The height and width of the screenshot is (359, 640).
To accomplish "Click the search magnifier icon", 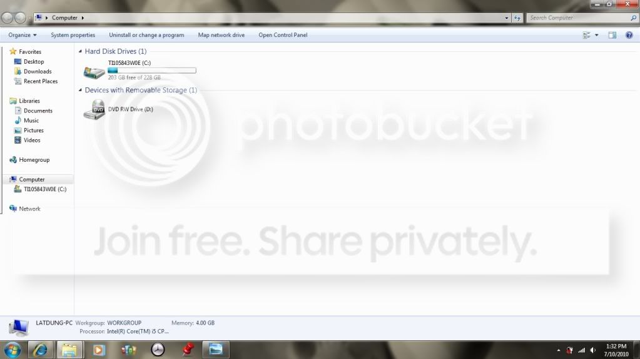I will point(634,17).
